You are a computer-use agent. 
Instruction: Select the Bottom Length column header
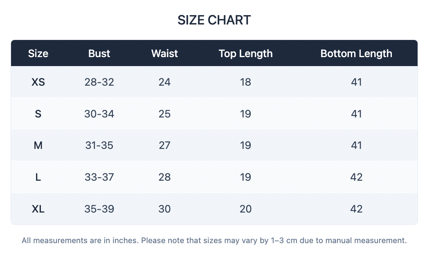click(x=356, y=53)
